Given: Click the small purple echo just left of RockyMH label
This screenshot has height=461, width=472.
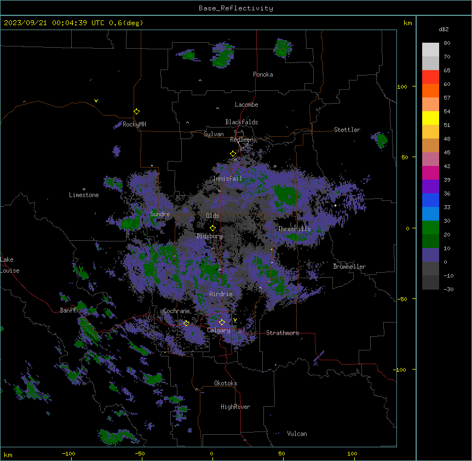Looking at the screenshot, I should pyautogui.click(x=117, y=125).
